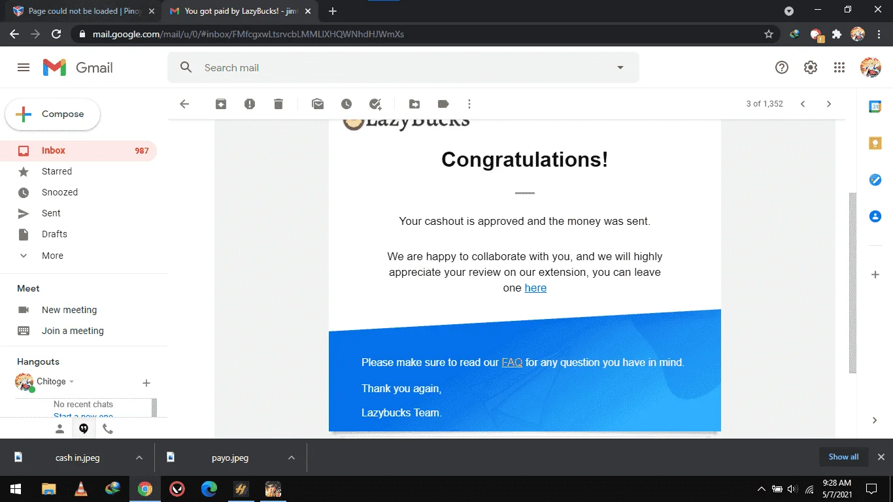The height and width of the screenshot is (502, 893).
Task: Open Hangouts conversations tab
Action: 84,429
